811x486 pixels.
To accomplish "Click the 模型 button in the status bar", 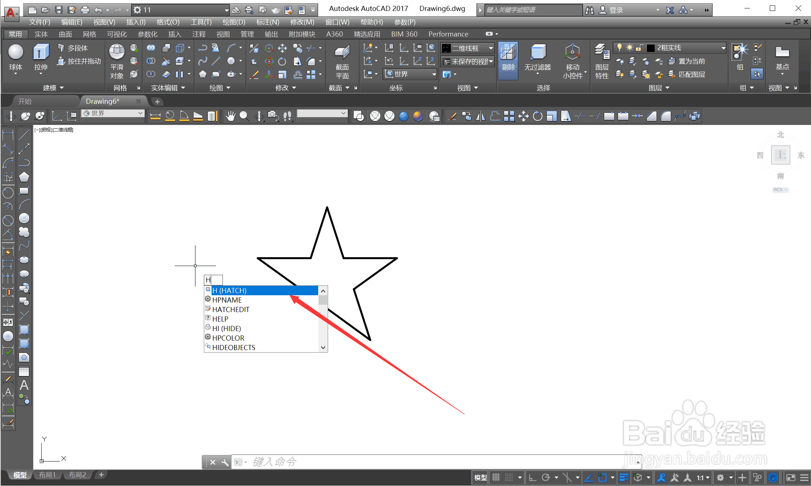I will pos(480,477).
